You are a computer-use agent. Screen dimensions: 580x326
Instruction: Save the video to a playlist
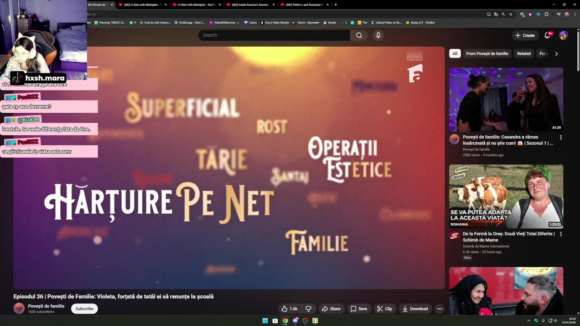tap(358, 309)
